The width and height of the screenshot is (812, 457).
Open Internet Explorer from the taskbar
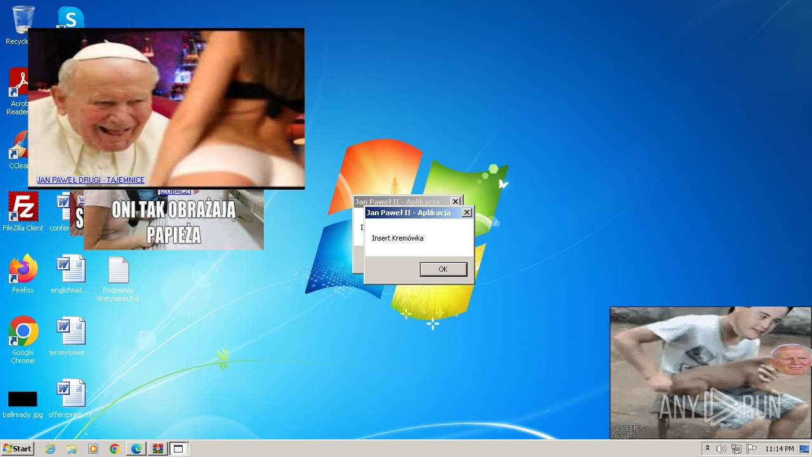pyautogui.click(x=50, y=449)
